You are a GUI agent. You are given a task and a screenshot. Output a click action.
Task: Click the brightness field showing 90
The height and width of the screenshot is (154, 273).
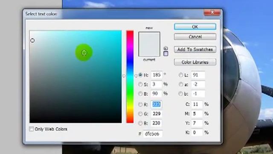pos(157,94)
